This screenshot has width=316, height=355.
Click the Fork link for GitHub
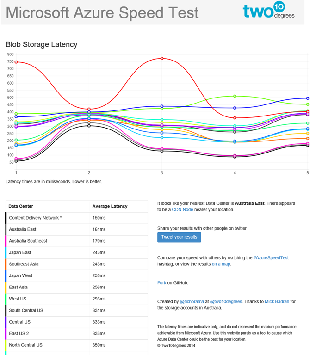[x=162, y=283]
